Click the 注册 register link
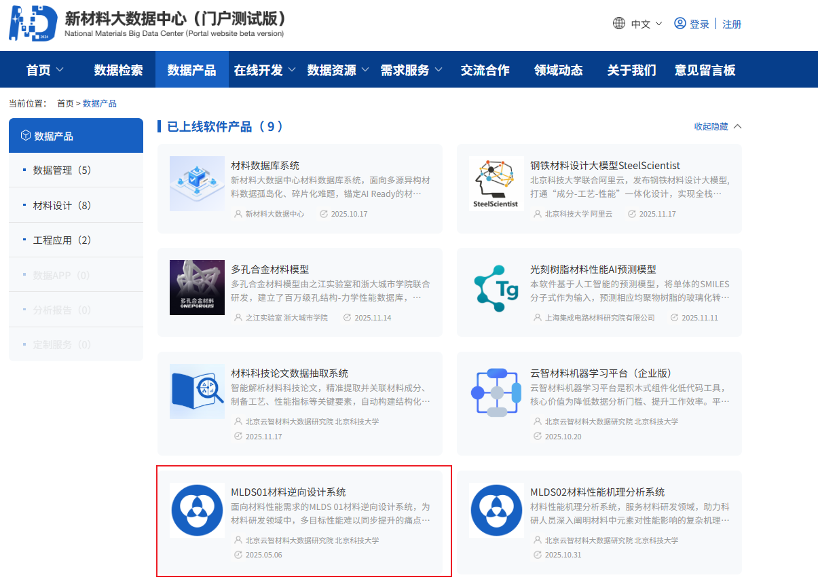818x586 pixels. point(732,24)
